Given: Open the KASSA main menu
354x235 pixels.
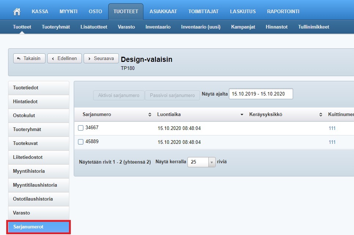Looking at the screenshot, I should (40, 11).
